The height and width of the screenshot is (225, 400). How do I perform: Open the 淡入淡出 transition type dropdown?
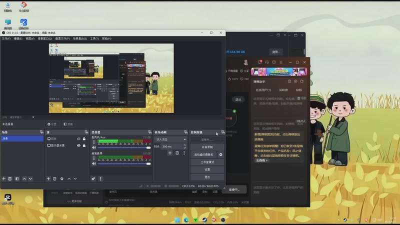tap(170, 139)
